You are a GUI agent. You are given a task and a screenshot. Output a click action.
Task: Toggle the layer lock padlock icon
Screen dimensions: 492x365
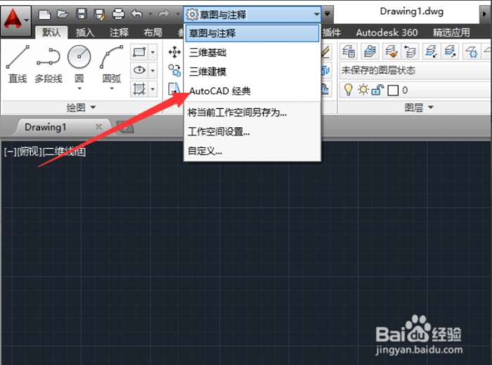tap(377, 90)
